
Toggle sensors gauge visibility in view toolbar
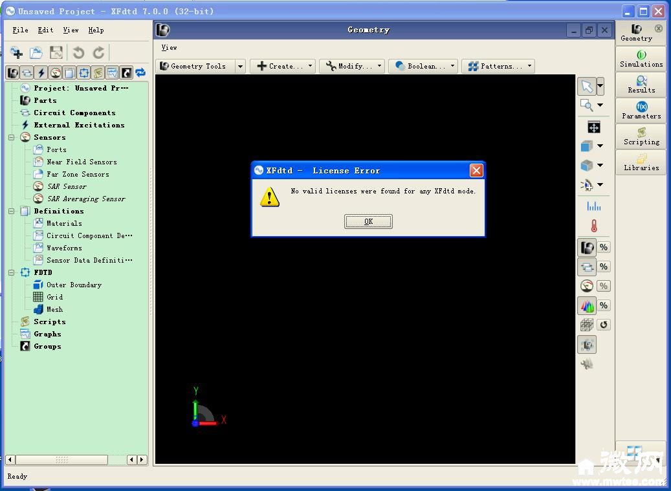point(587,286)
